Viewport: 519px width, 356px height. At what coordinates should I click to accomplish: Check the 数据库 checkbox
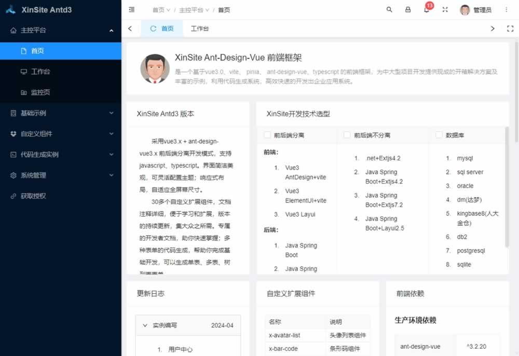[x=439, y=134]
